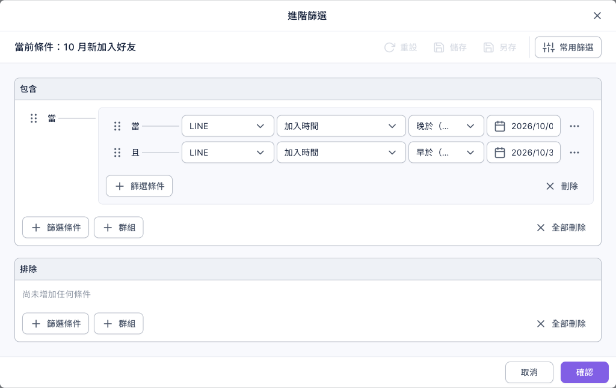Click the 重設 reset button
Viewport: 616px width, 388px height.
[400, 47]
